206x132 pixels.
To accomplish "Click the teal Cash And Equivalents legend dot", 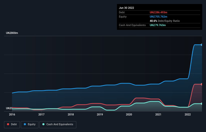I will 43,124.
